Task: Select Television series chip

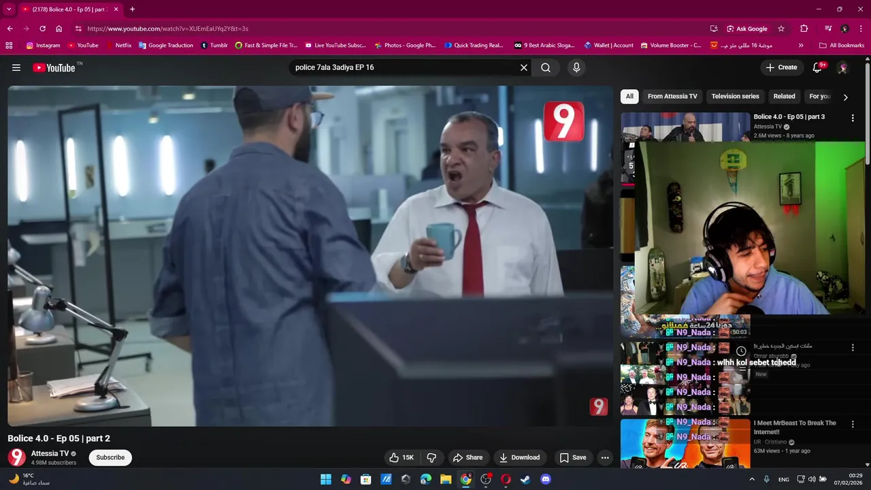Action: point(735,97)
